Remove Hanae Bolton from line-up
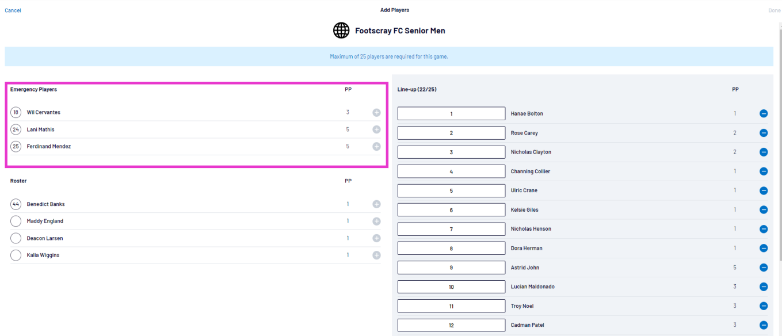Viewport: 782px width, 336px height. coord(764,114)
